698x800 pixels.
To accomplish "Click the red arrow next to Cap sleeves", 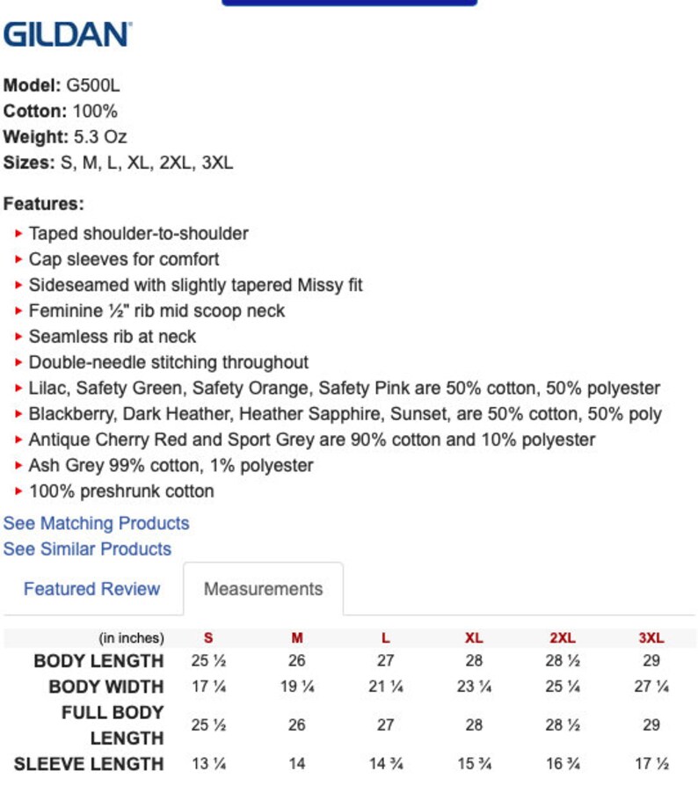I will [x=18, y=259].
